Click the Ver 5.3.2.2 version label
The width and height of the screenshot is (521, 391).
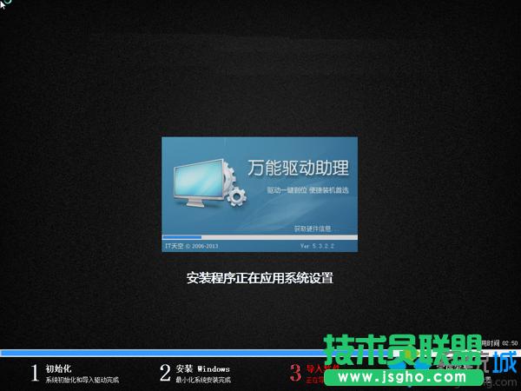(316, 246)
